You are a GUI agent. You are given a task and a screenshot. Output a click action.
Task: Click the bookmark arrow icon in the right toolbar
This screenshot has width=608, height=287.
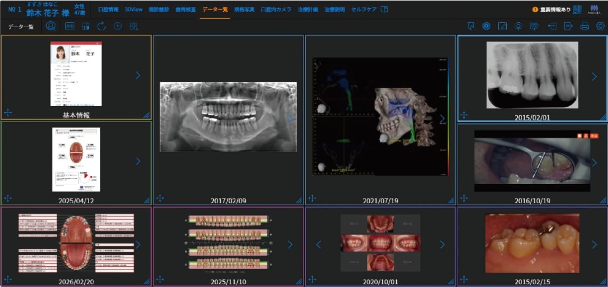coord(471,26)
